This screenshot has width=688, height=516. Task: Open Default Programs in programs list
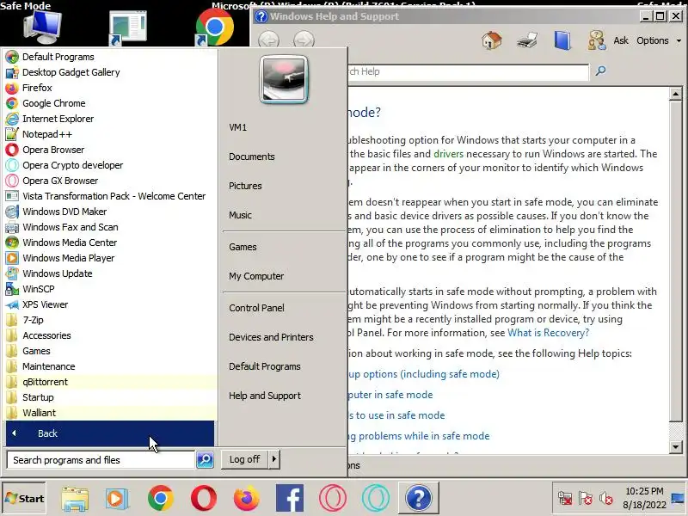58,57
